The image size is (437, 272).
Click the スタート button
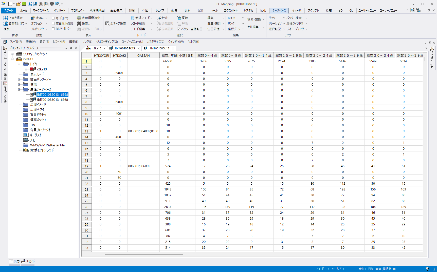coord(8,10)
